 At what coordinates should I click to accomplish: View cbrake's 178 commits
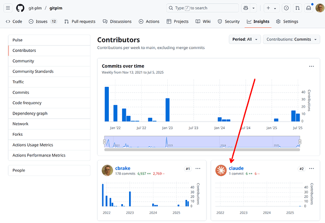(x=125, y=173)
